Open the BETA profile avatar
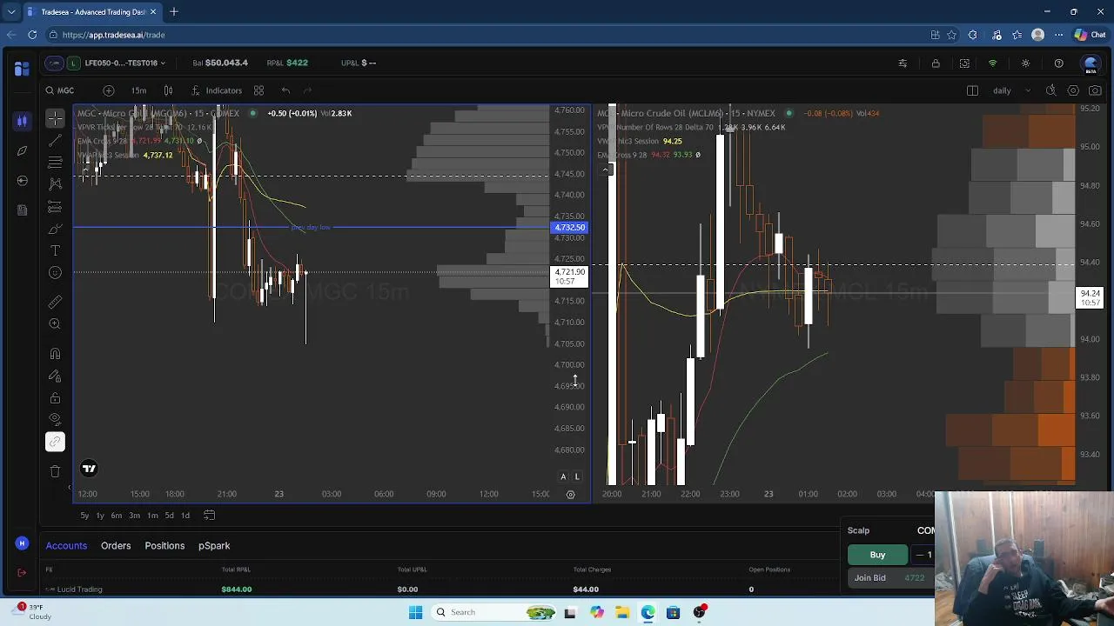This screenshot has height=626, width=1114. 1090,63
